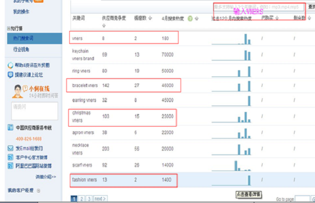Open 提建议请上论坛 chat icon link
Image resolution: width=315 pixels, height=203 pixels.
[x=10, y=75]
